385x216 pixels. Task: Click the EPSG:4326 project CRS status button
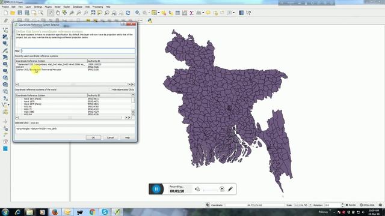point(368,205)
